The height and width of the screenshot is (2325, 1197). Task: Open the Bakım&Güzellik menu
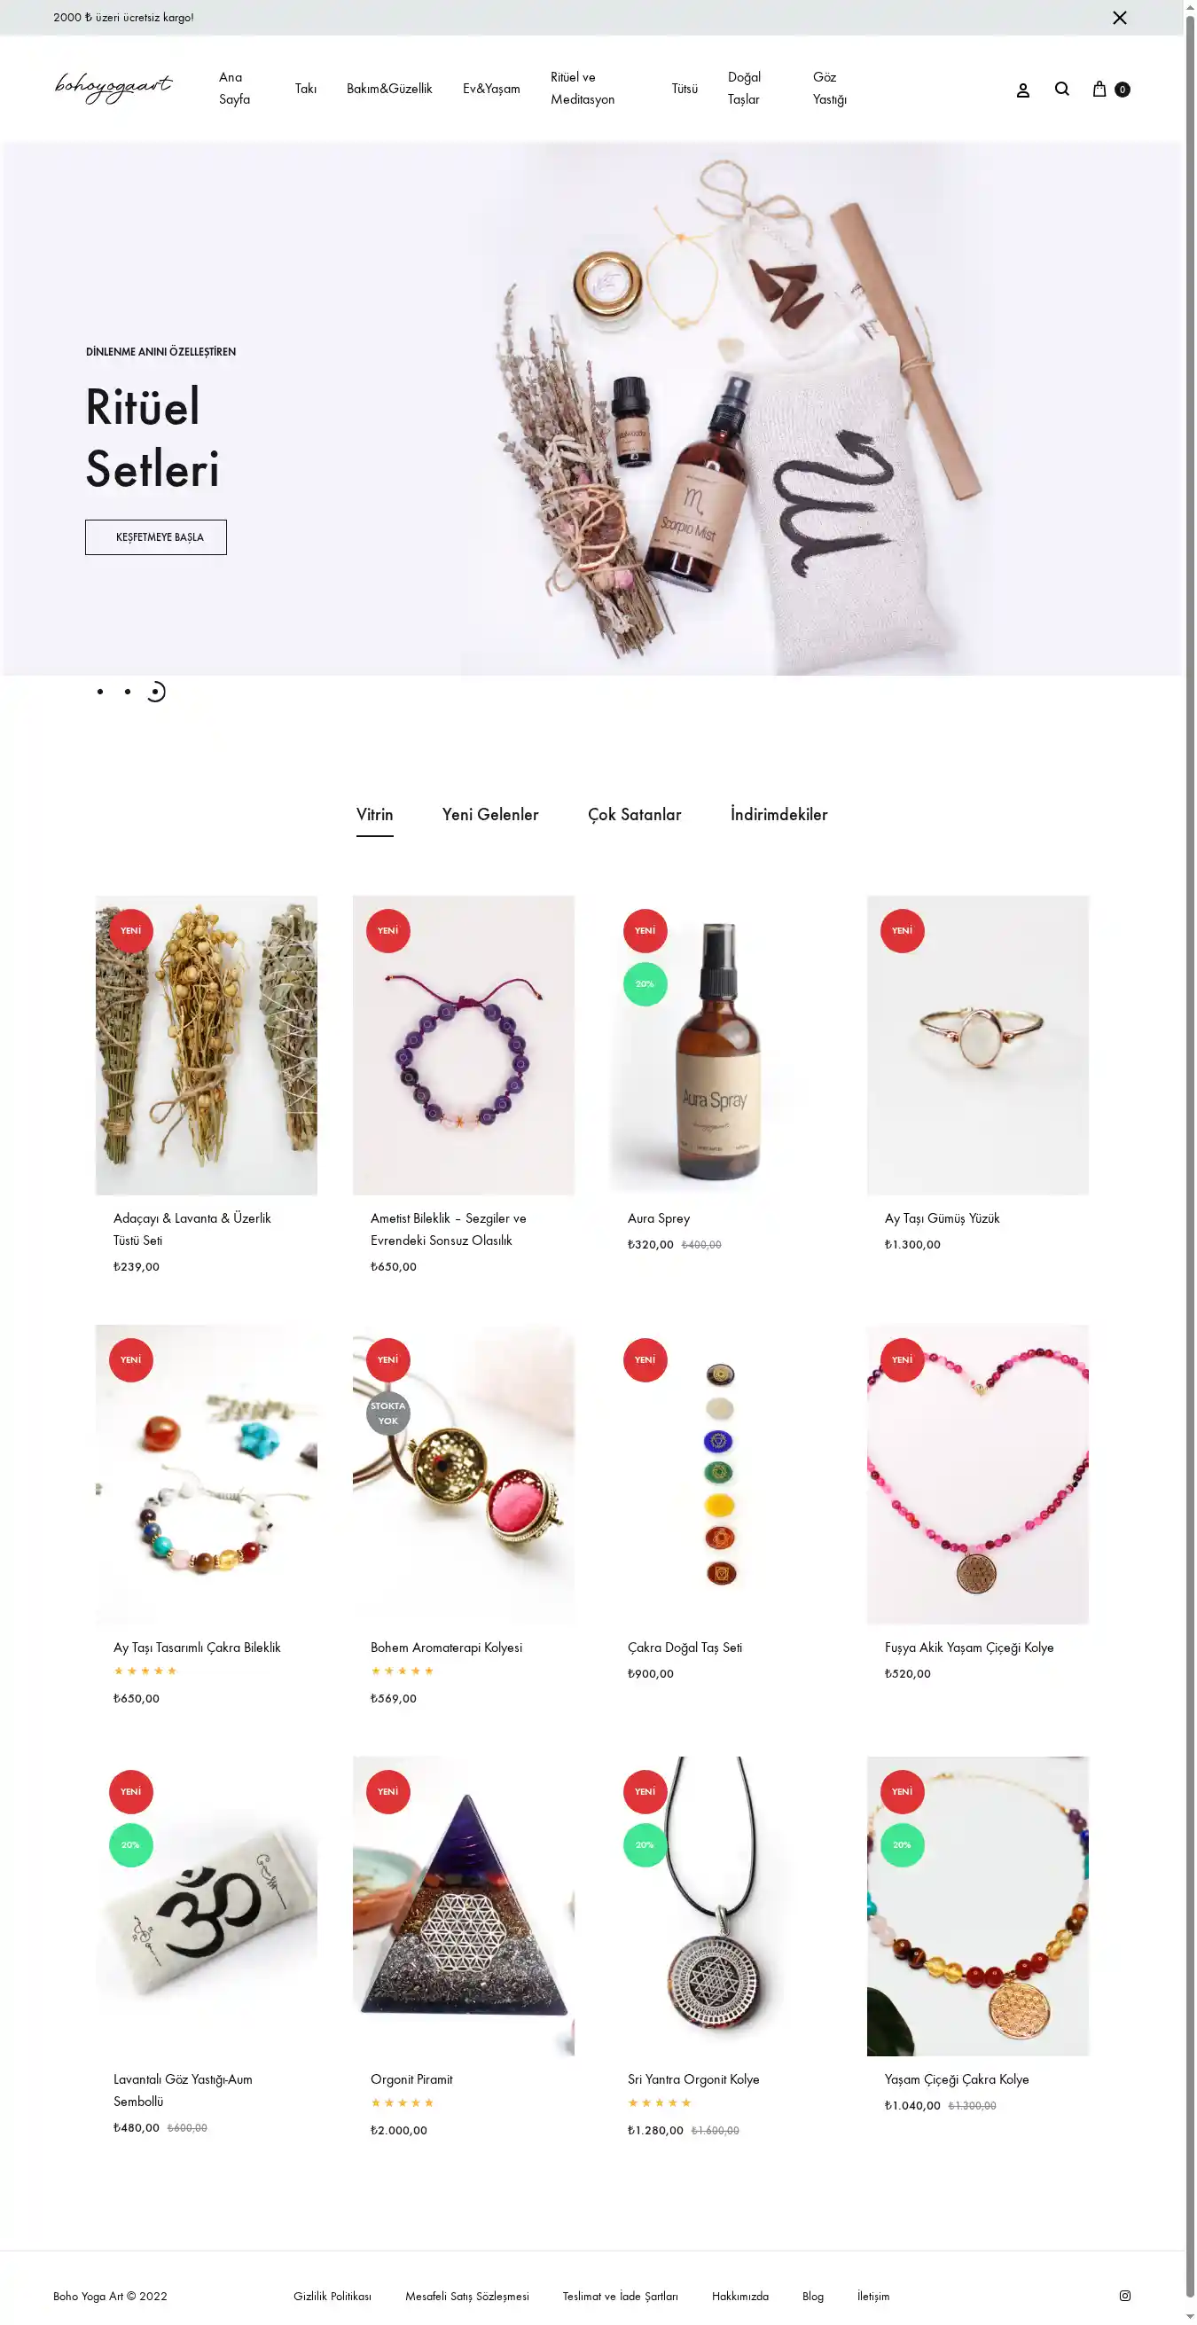389,89
